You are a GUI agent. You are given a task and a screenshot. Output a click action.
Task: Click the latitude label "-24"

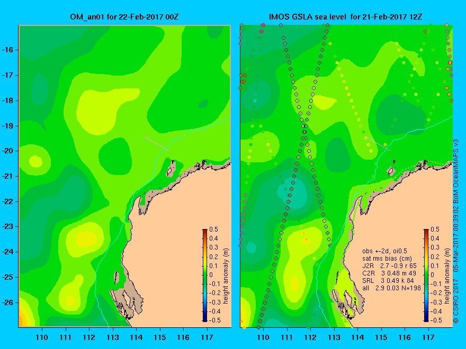click(x=8, y=252)
